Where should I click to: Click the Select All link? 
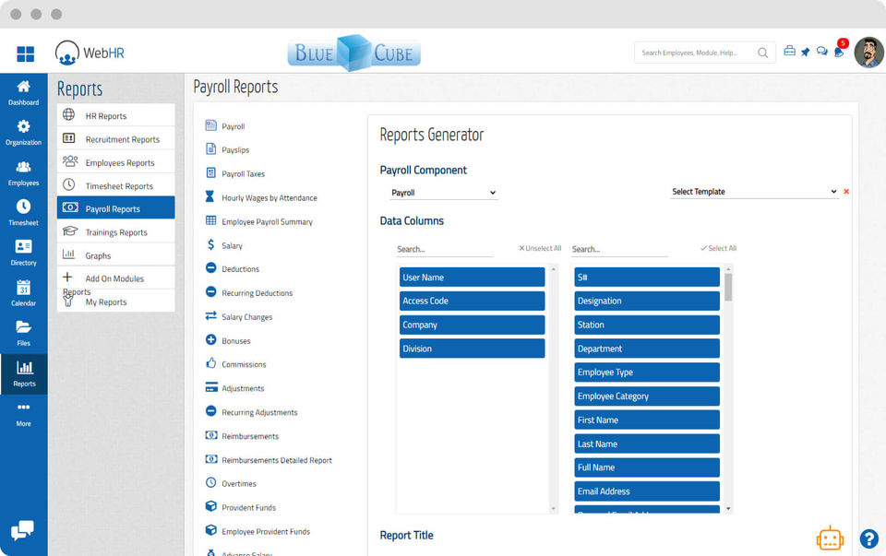coord(718,248)
